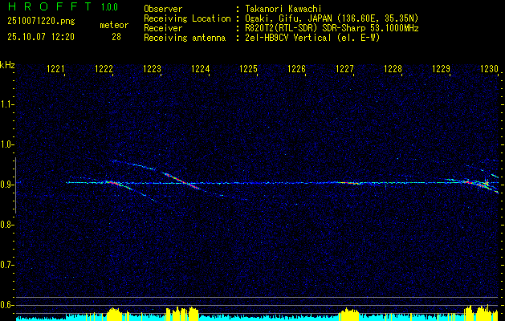Image resolution: width=505 pixels, height=321 pixels.
Task: Click the gray vertical range bar at left axis
Action: click(15, 185)
